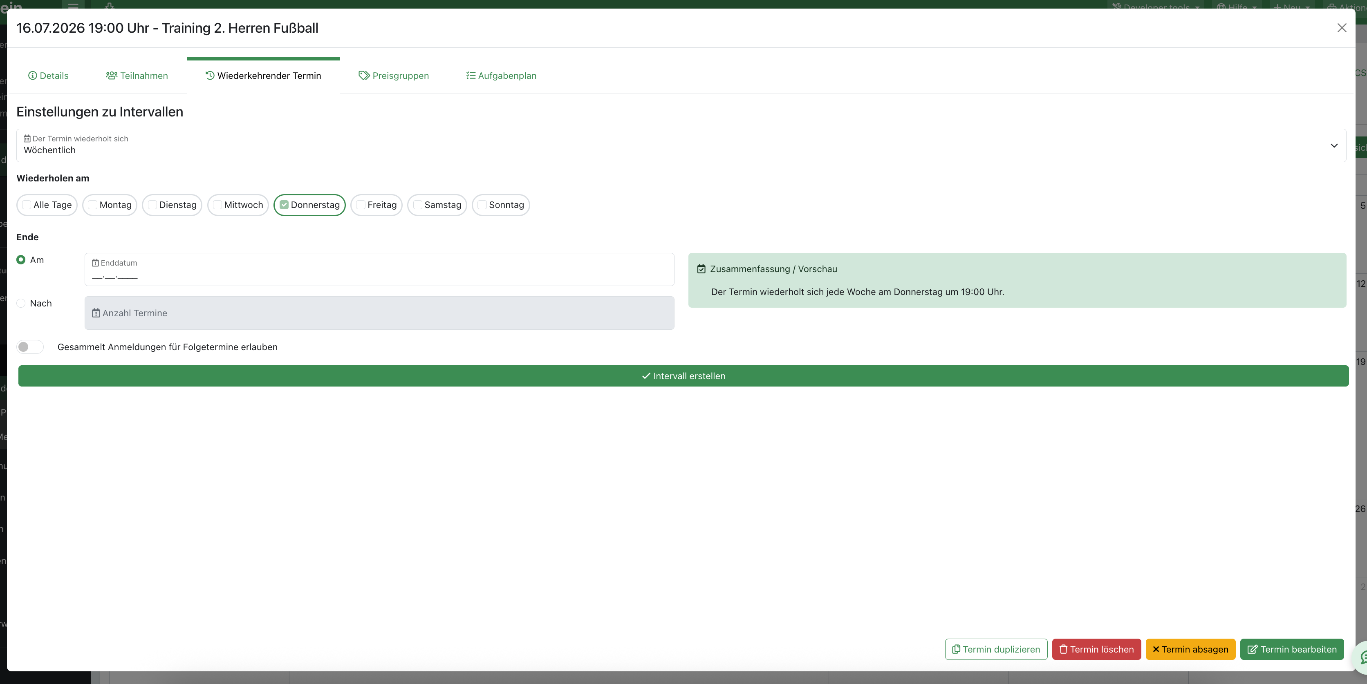Open the Preisgruppen tab

[394, 76]
